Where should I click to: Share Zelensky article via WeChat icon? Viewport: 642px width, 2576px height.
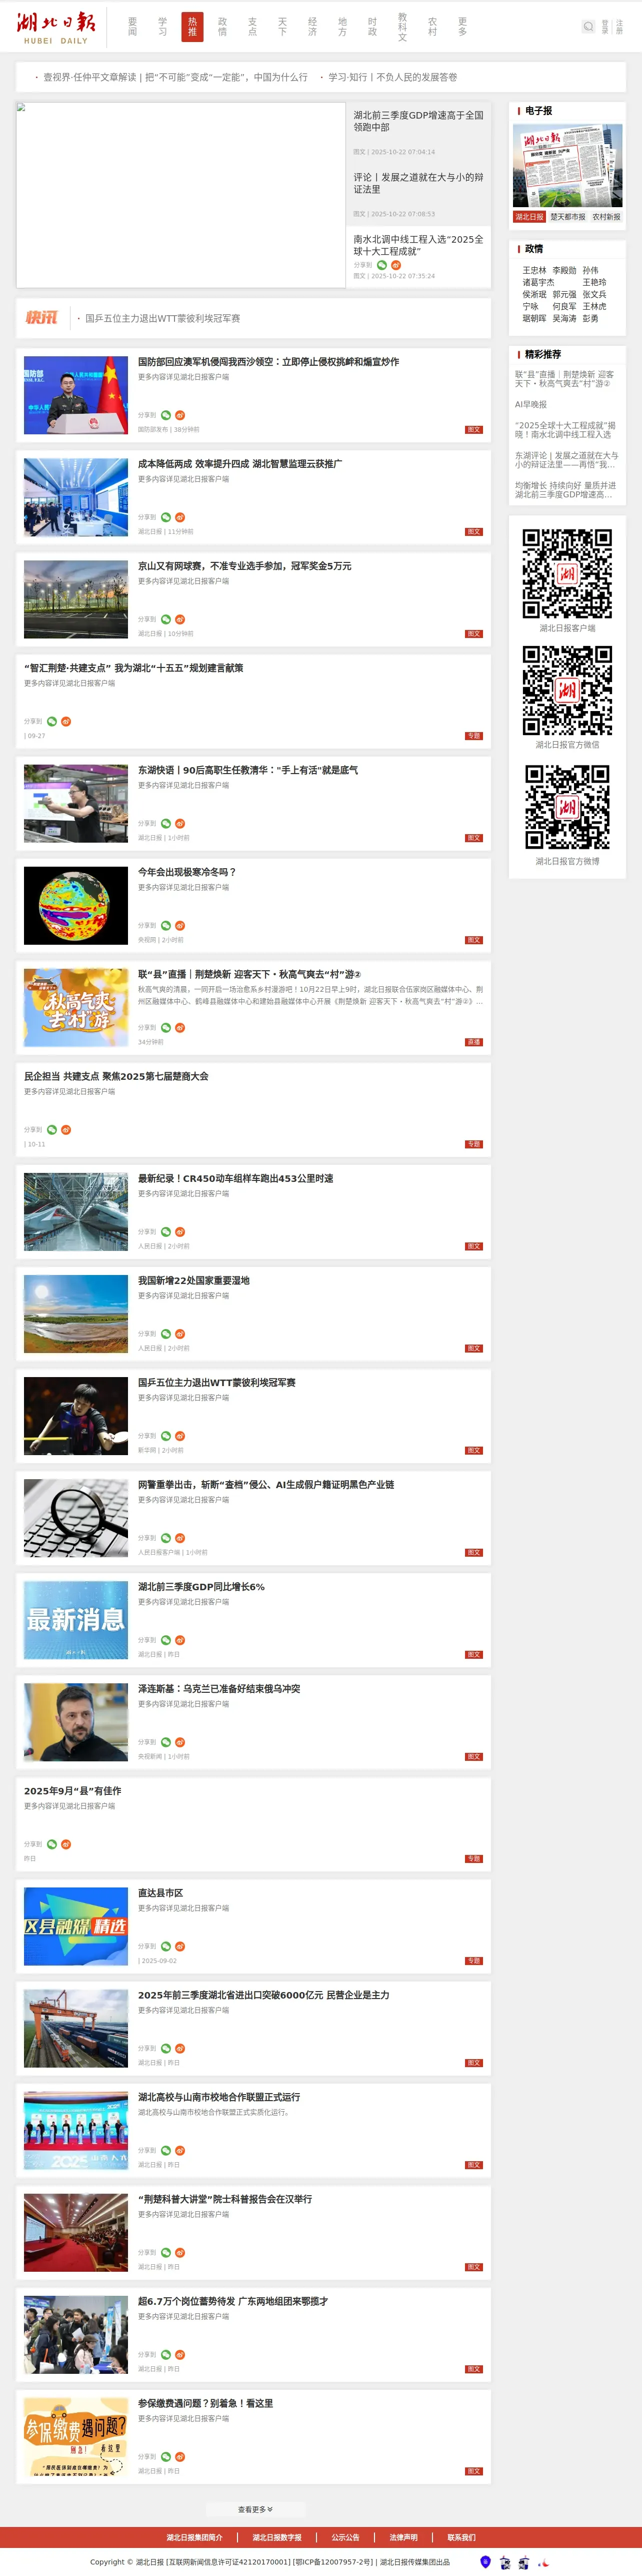tap(166, 1742)
